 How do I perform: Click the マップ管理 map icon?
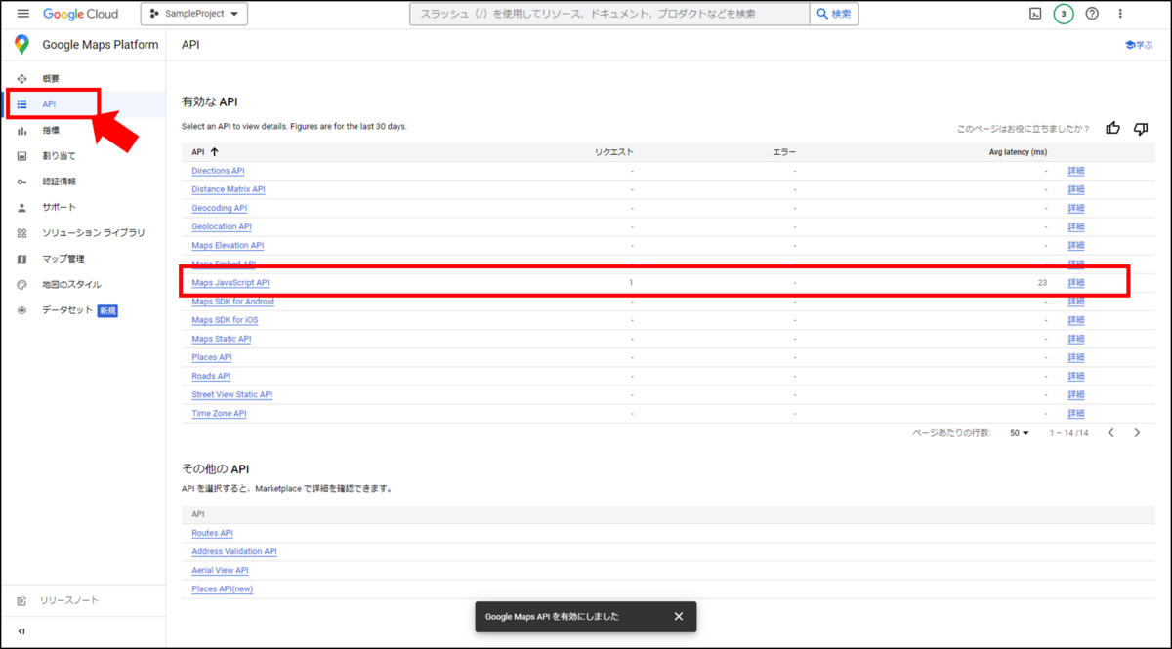coord(21,259)
